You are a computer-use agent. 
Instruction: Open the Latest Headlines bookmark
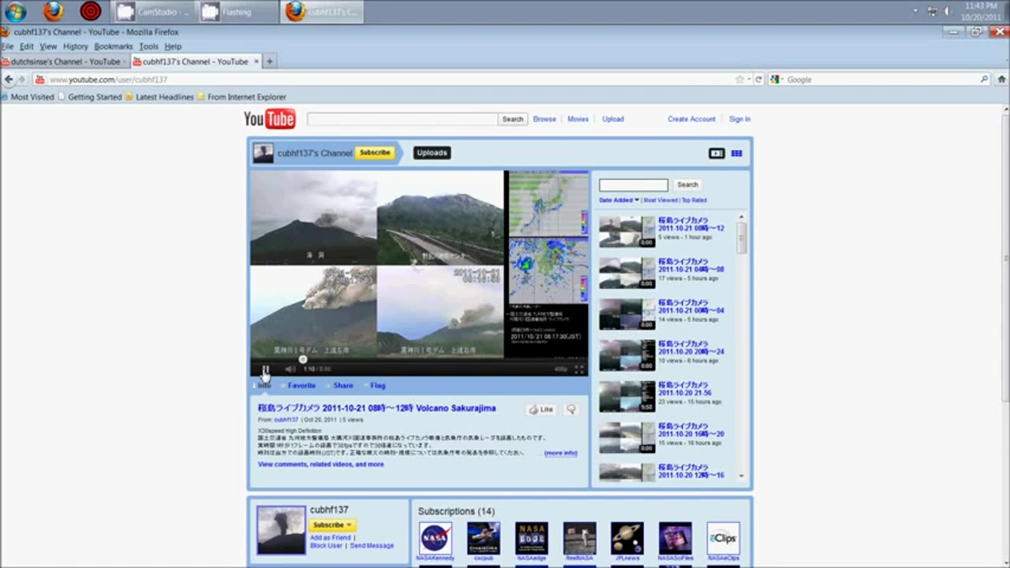159,97
